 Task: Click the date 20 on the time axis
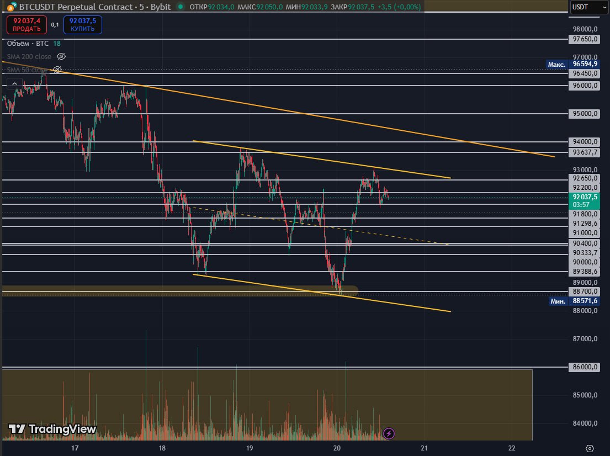click(x=337, y=448)
